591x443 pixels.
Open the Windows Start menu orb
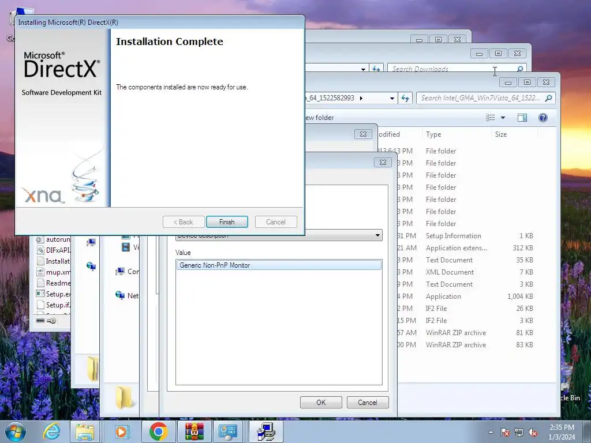(16, 431)
